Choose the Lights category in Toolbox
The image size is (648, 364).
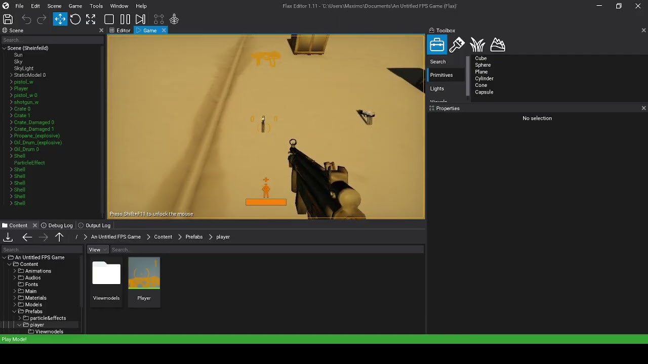click(446, 88)
